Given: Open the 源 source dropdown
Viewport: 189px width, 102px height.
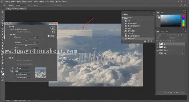Looking at the screenshot, I should point(23,68).
